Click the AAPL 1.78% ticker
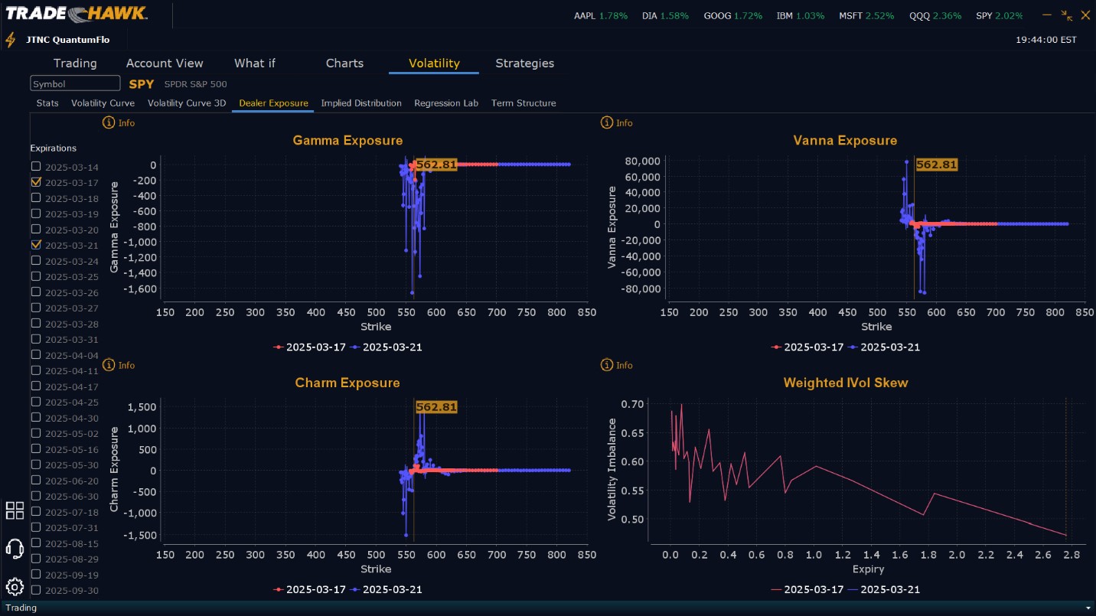 (x=601, y=16)
